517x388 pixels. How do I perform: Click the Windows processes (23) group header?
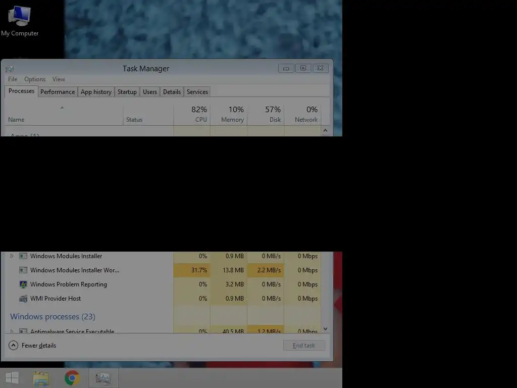click(53, 316)
